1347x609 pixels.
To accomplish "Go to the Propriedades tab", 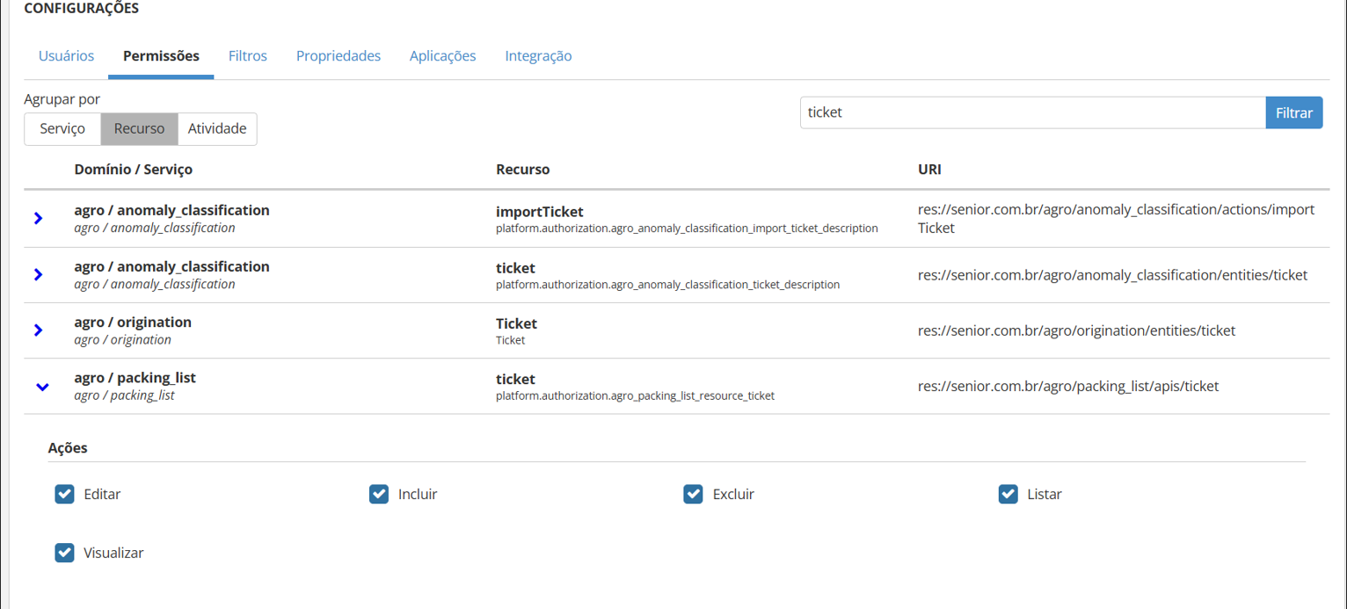I will (x=338, y=56).
